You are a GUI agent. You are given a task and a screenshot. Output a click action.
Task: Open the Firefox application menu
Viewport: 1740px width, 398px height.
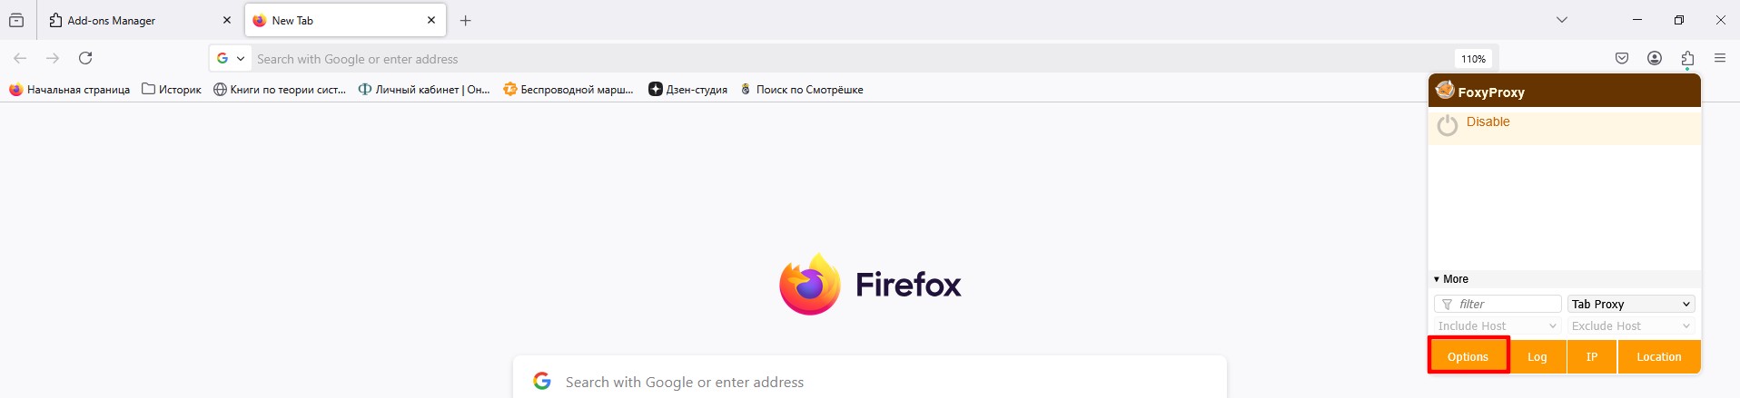pos(1720,58)
